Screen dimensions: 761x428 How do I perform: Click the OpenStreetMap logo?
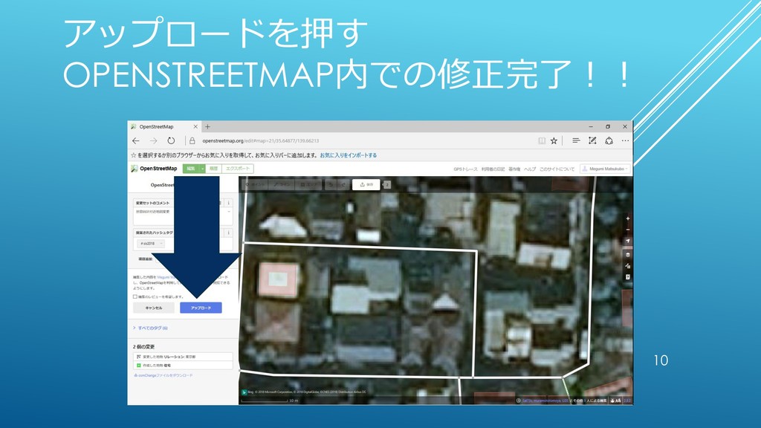[154, 169]
